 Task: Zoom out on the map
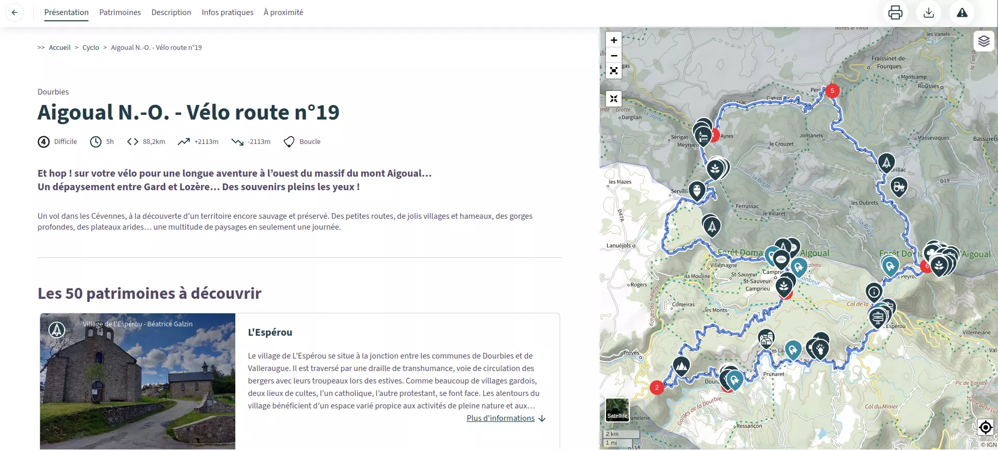click(614, 56)
